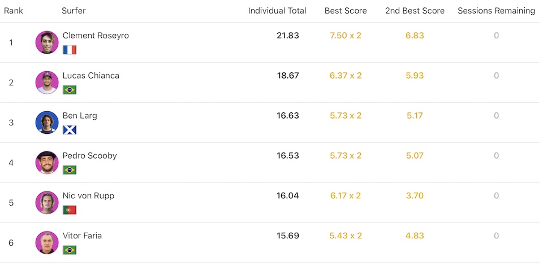Click the Best Score column header
The height and width of the screenshot is (266, 543).
(346, 11)
